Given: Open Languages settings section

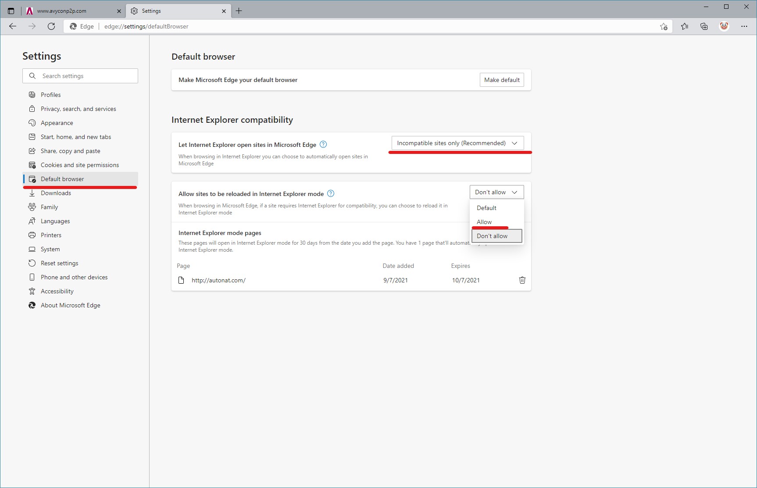Looking at the screenshot, I should click(x=80, y=221).
